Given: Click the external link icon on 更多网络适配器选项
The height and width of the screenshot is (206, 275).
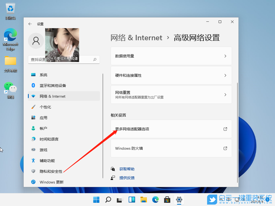Looking at the screenshot, I should tap(225, 129).
